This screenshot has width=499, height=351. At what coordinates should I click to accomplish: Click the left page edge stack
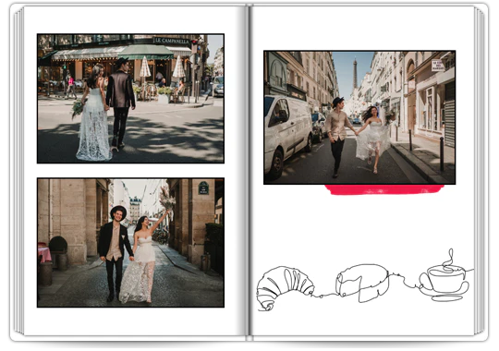pyautogui.click(x=18, y=171)
